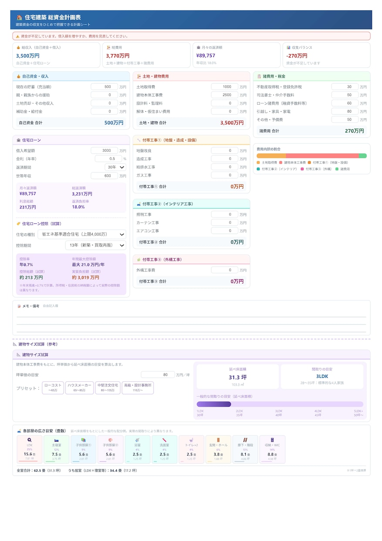Click the sofa icon beside 付帯工事② header

click(x=139, y=204)
